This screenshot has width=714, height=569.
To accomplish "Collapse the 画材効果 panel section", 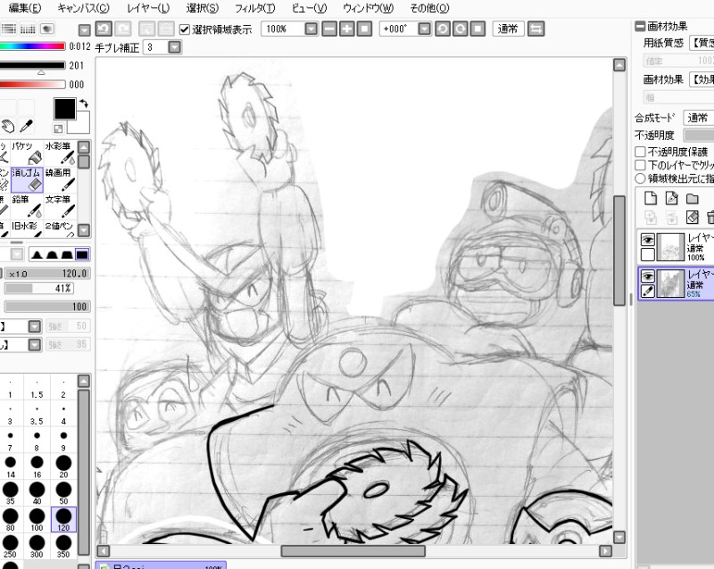I will point(640,26).
